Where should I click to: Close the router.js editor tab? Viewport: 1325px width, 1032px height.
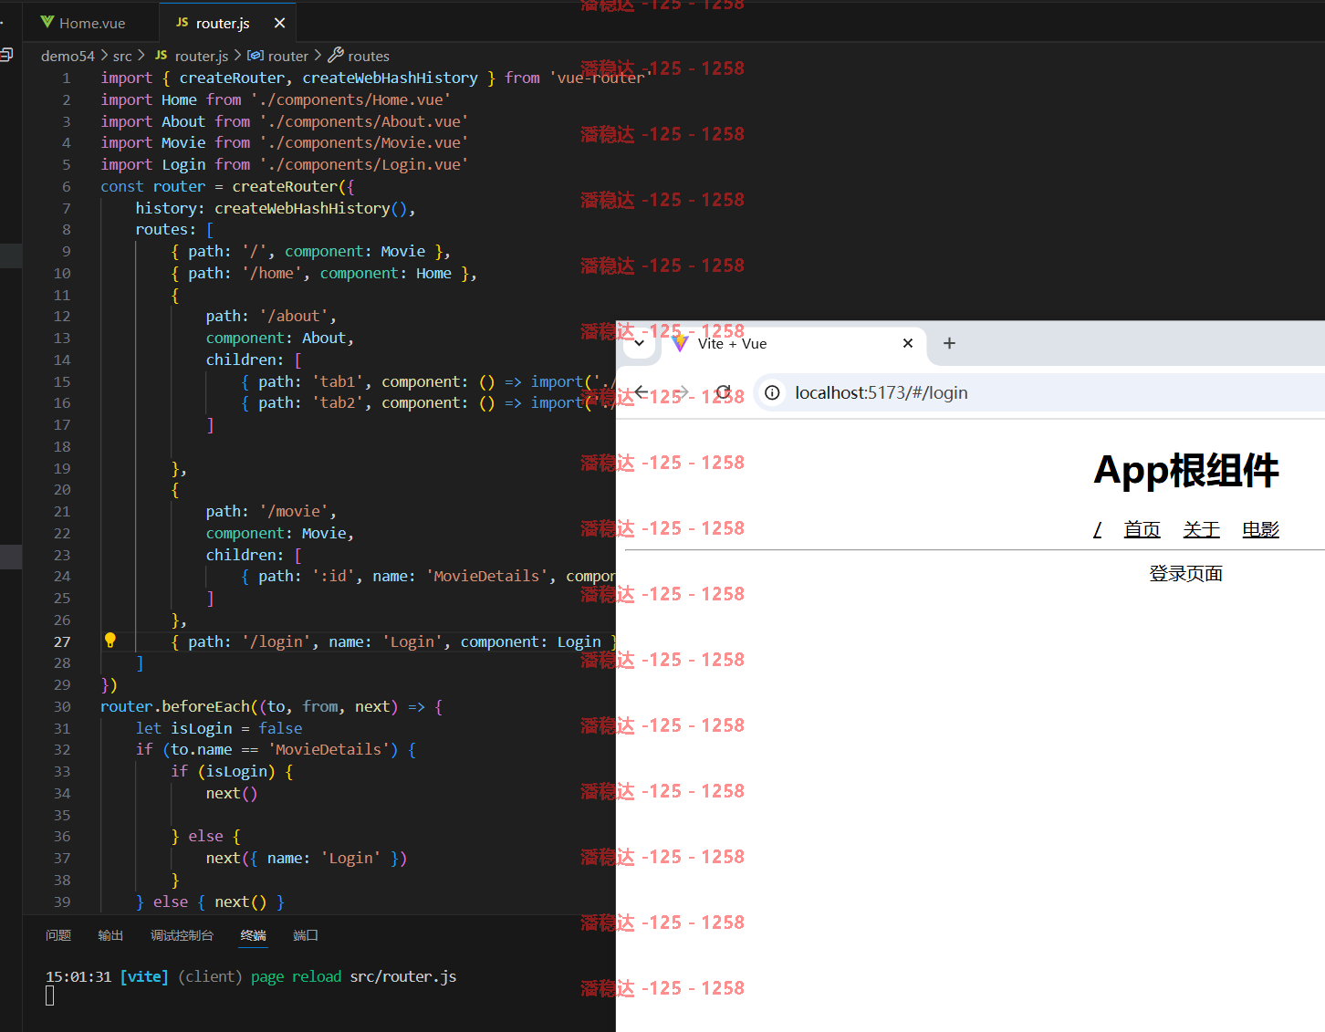[x=279, y=23]
